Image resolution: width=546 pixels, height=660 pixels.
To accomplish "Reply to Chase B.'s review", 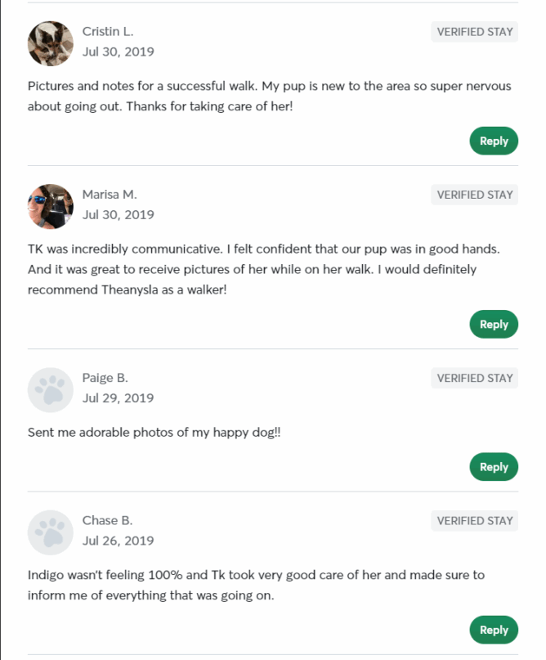I will (x=494, y=630).
